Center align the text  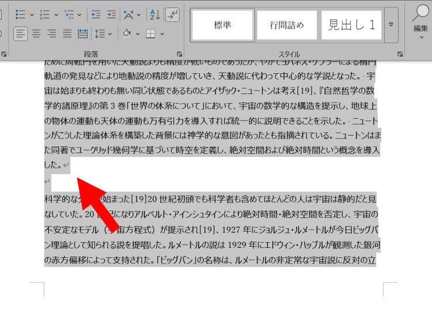pyautogui.click(x=36, y=34)
